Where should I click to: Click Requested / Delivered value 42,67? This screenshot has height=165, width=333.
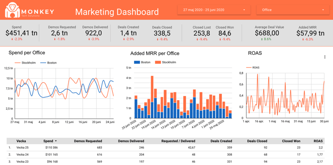click(191, 148)
